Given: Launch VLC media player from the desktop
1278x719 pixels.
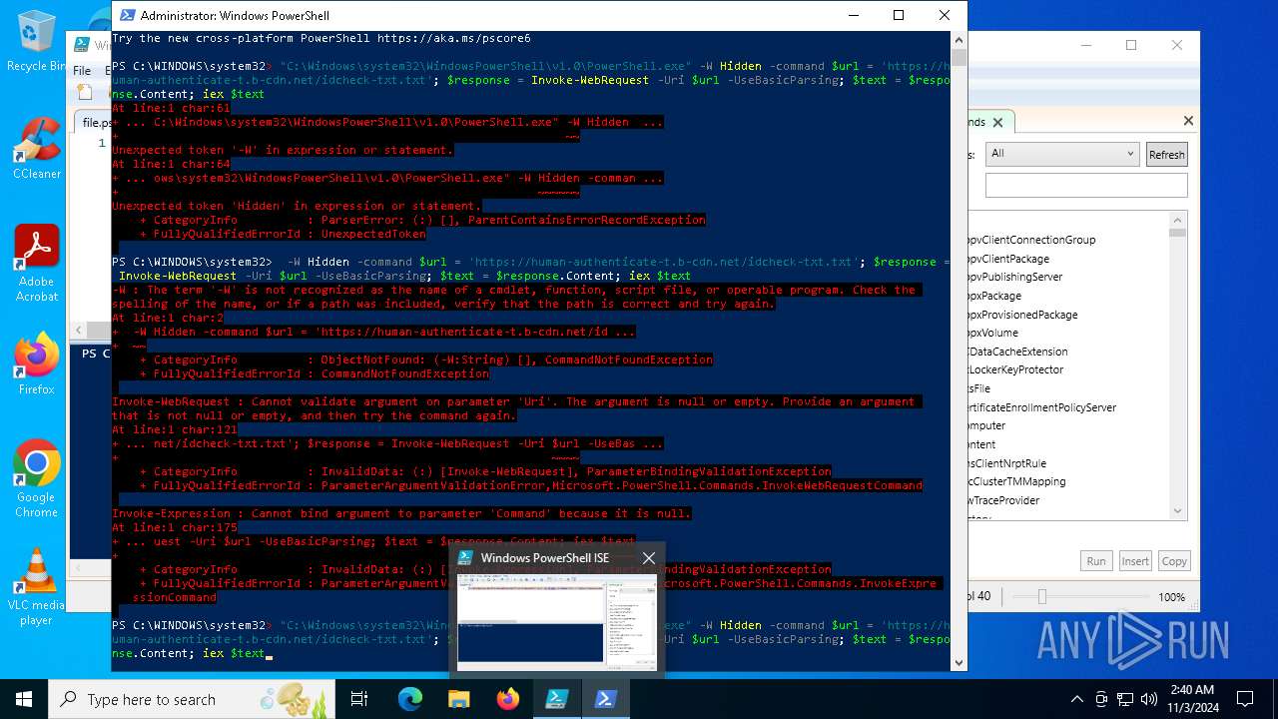Looking at the screenshot, I should click(x=36, y=587).
